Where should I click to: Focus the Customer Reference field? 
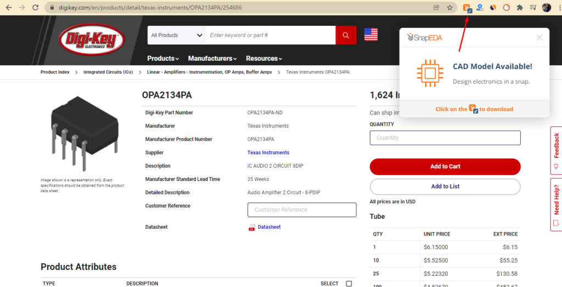coord(302,210)
